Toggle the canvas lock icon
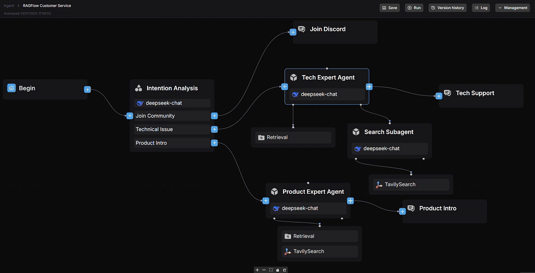 [x=277, y=270]
